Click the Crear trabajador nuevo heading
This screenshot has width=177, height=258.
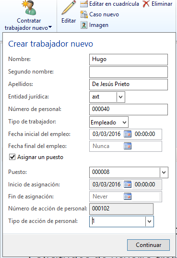pyautogui.click(x=51, y=44)
